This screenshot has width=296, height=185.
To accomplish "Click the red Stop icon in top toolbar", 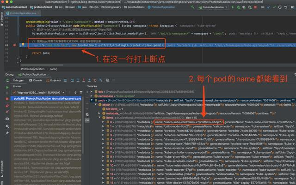I will [x=255, y=7].
